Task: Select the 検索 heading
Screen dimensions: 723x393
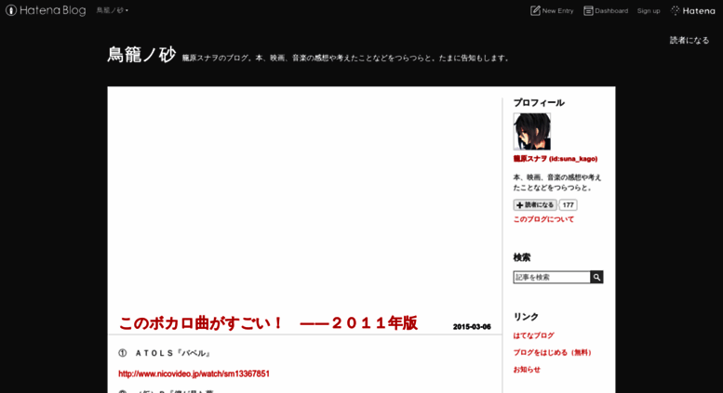Action: coord(521,257)
